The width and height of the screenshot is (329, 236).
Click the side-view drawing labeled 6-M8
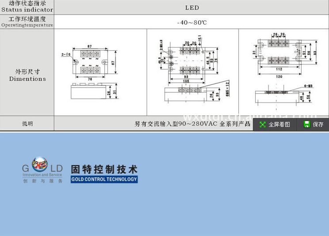point(279,96)
